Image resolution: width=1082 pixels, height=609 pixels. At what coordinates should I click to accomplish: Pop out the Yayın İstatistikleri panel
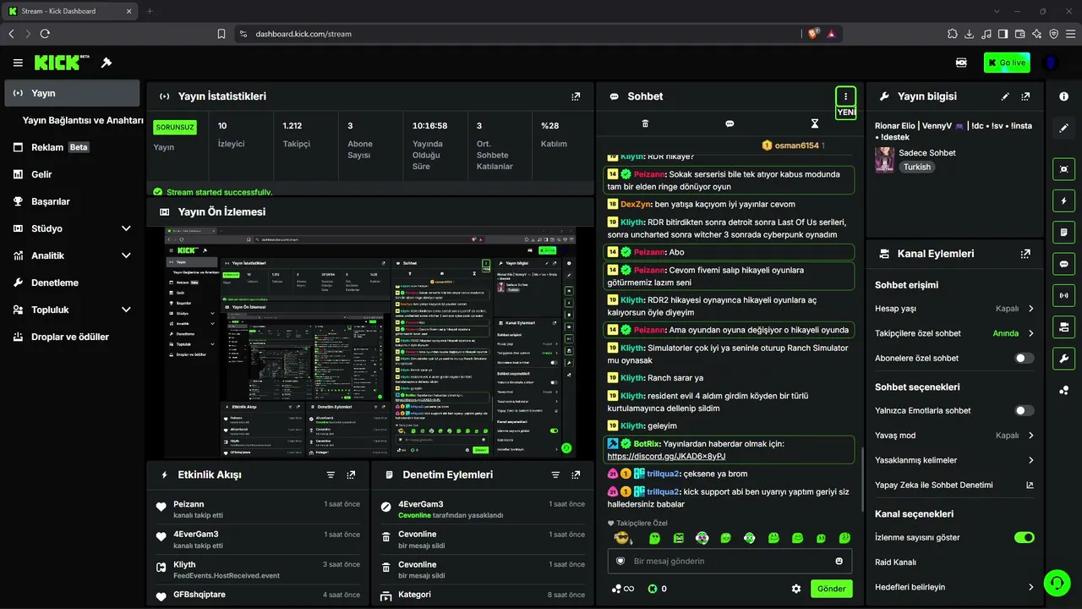[576, 96]
